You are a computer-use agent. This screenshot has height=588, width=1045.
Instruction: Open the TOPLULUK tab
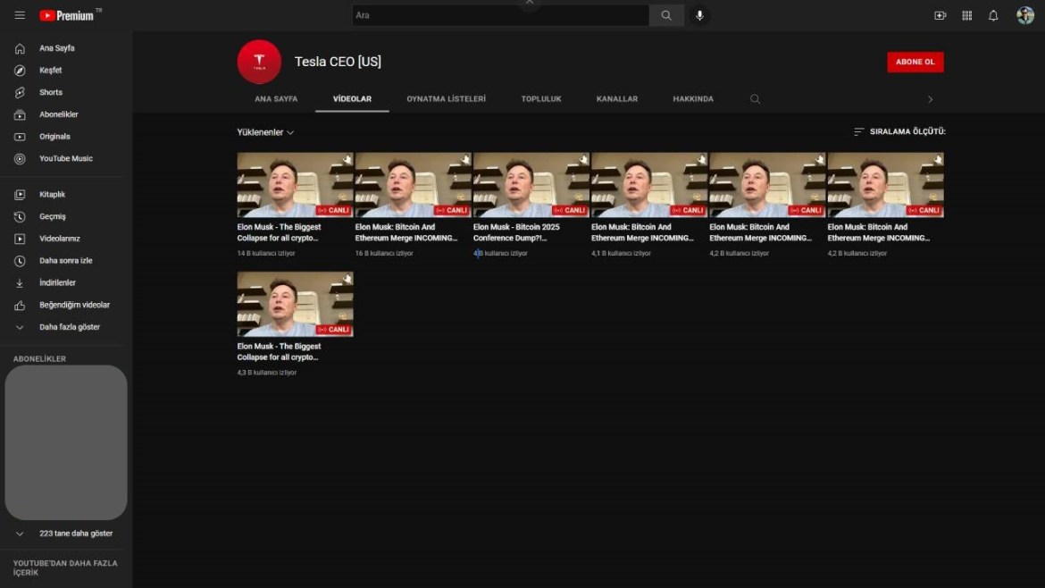click(x=540, y=98)
